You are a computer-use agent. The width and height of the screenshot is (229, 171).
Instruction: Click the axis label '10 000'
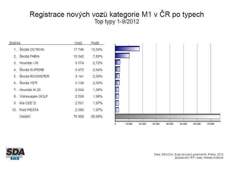(x=129, y=124)
